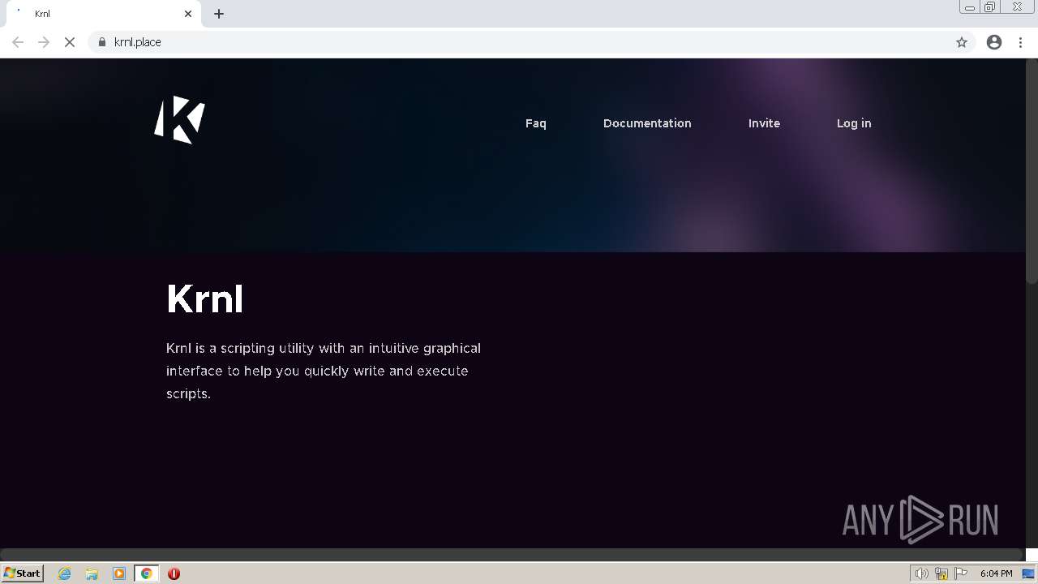Open Chrome three-dot menu

click(x=1021, y=42)
